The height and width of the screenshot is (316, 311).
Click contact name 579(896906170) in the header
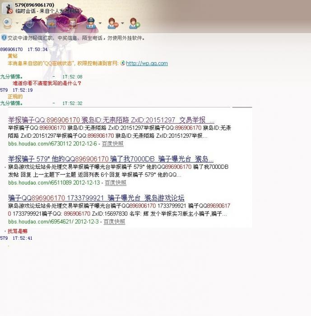[34, 5]
